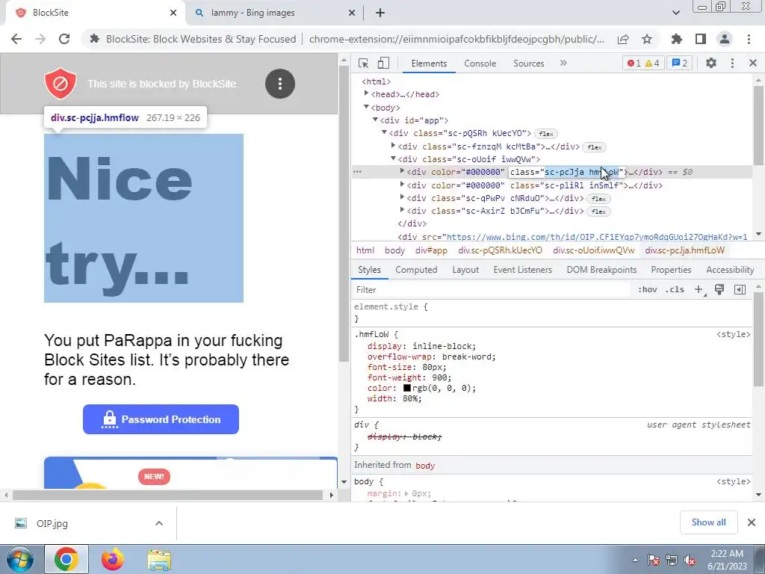Open the Chrome extensions puzzle menu
This screenshot has width=765, height=574.
click(677, 39)
